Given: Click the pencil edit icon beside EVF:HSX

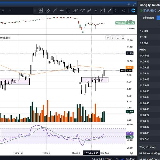Looking at the screenshot, I should (159, 10).
